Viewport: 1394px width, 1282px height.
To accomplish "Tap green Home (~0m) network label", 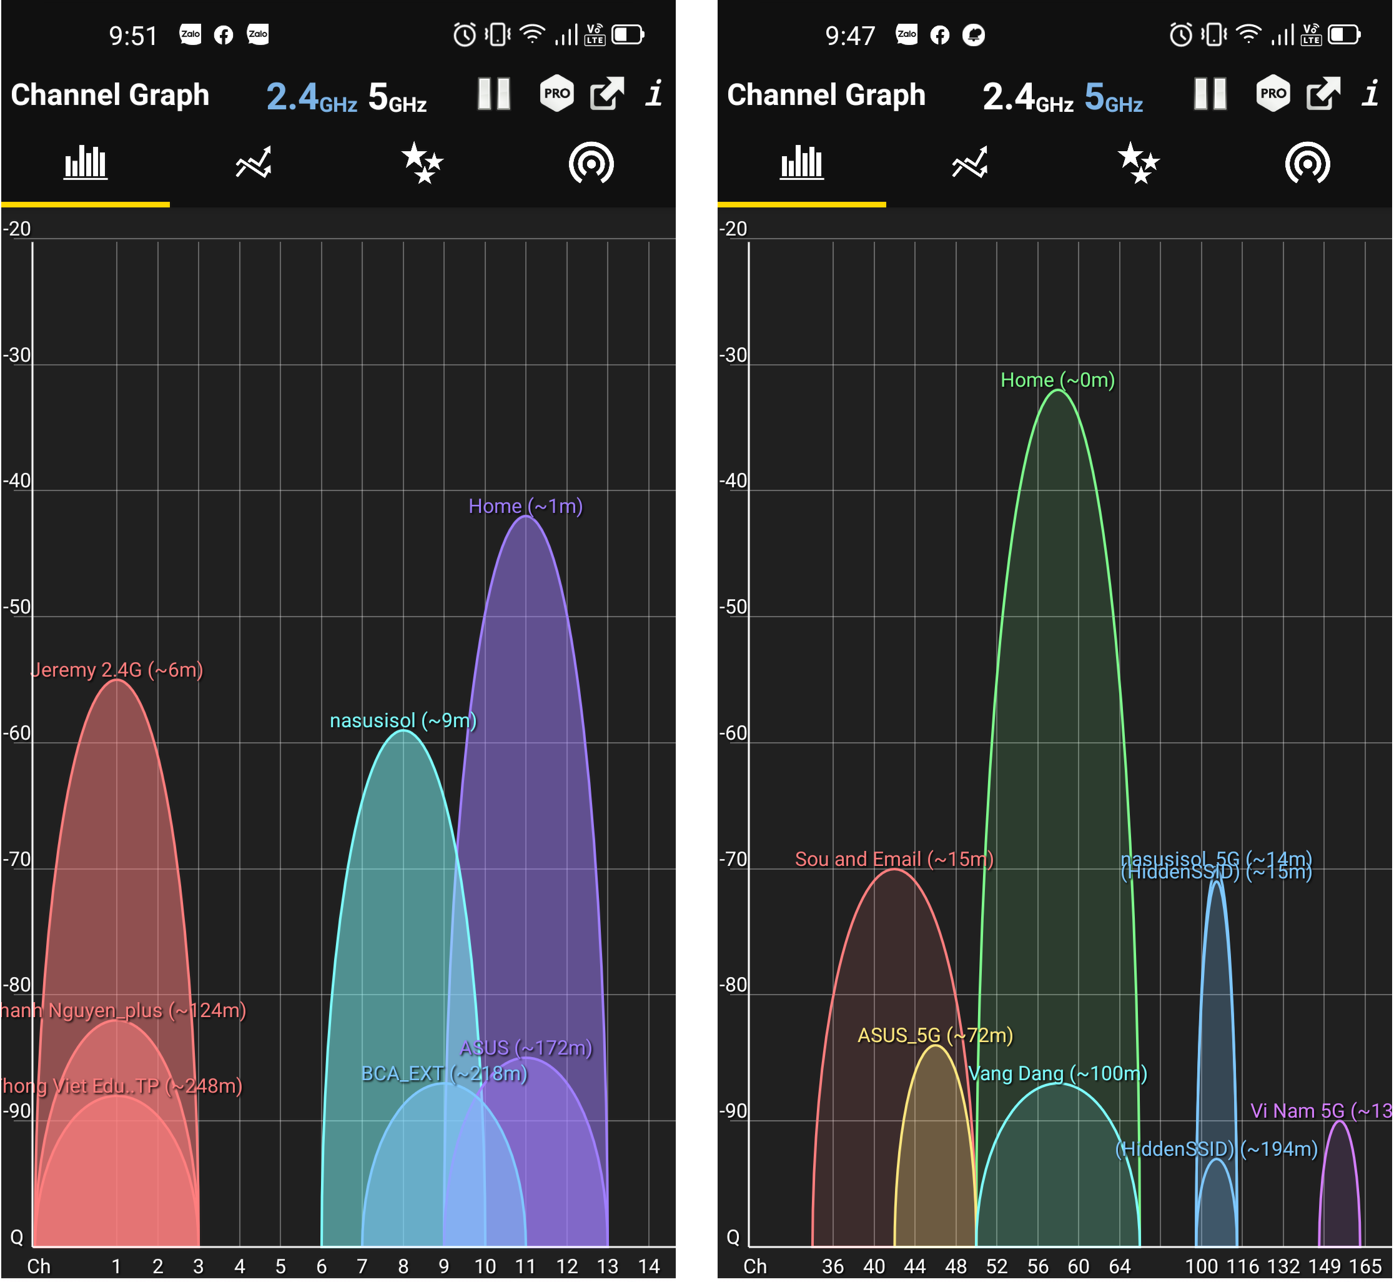I will 1057,380.
